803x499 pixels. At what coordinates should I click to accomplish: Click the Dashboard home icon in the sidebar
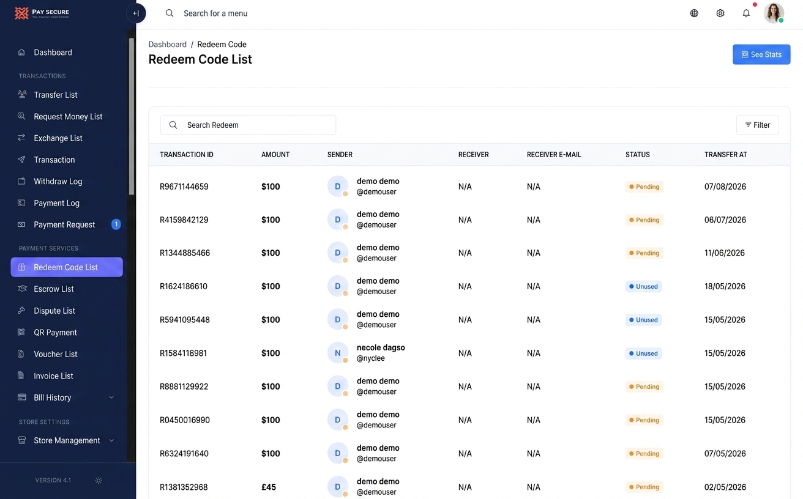click(21, 53)
